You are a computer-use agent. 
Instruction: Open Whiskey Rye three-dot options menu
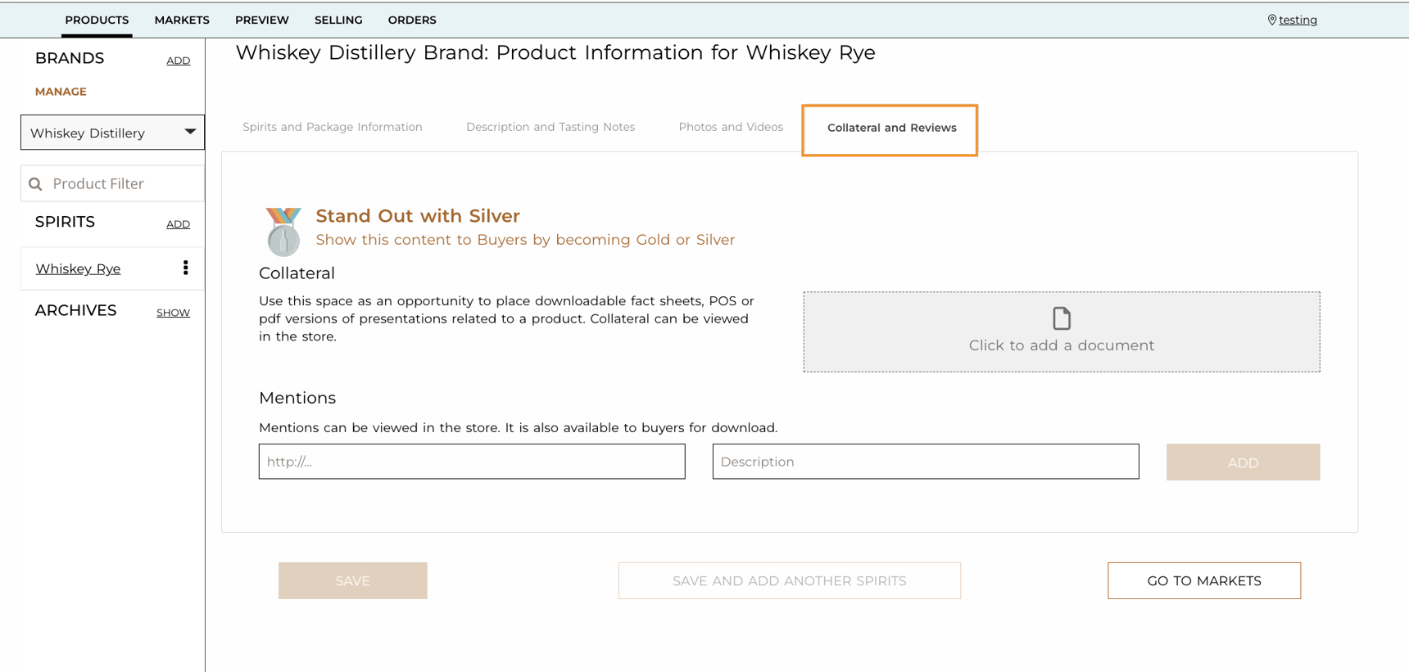pos(186,268)
